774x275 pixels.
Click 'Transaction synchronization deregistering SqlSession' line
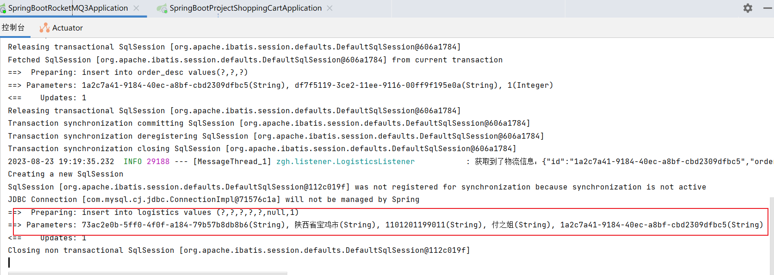point(276,136)
